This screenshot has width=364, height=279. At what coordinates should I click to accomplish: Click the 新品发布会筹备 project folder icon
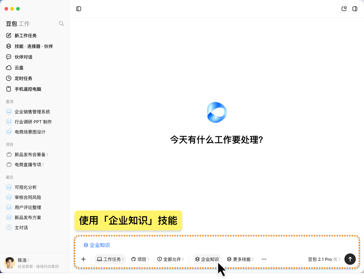point(9,154)
